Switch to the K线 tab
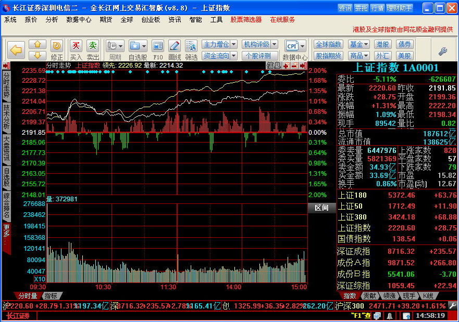This screenshot has width=459, height=322. [428, 295]
